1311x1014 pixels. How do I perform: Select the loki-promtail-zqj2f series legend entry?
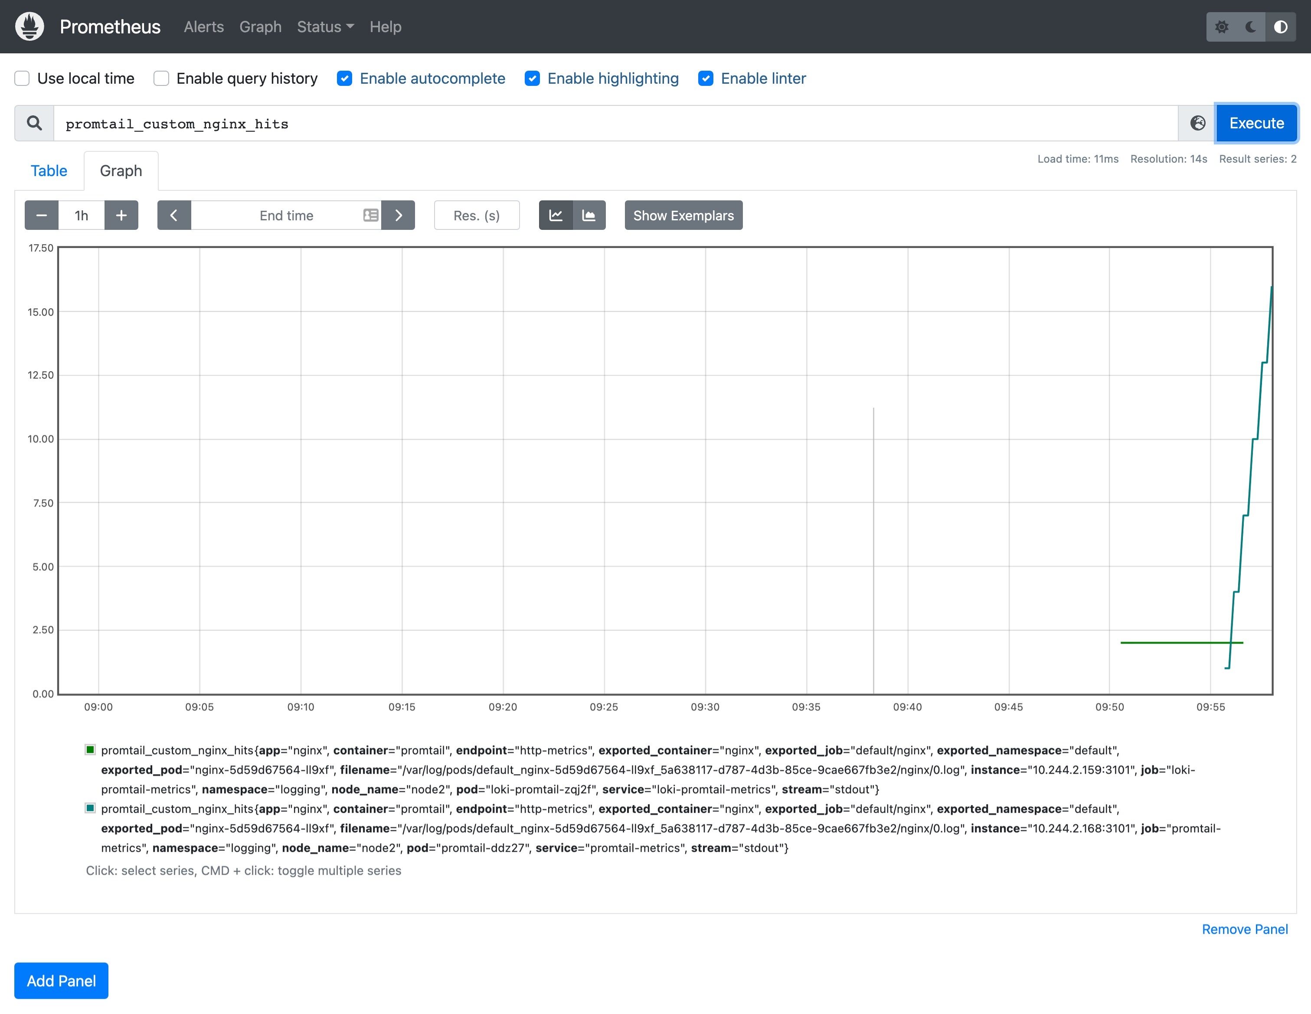click(x=648, y=770)
